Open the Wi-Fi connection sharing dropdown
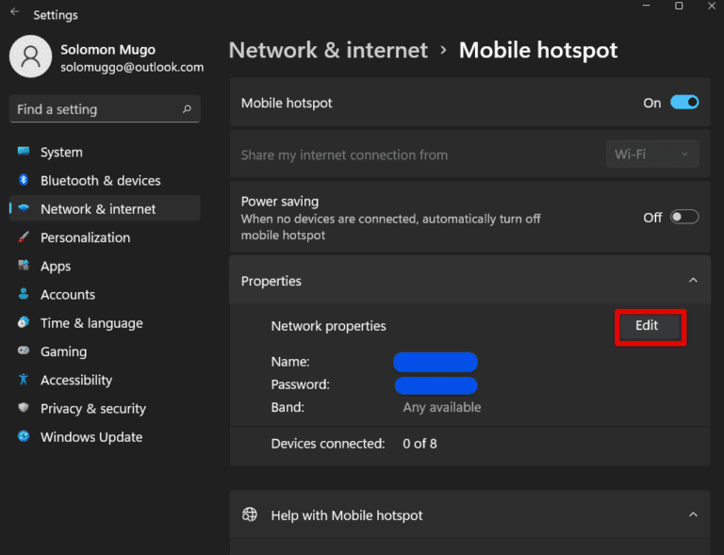 pyautogui.click(x=651, y=155)
